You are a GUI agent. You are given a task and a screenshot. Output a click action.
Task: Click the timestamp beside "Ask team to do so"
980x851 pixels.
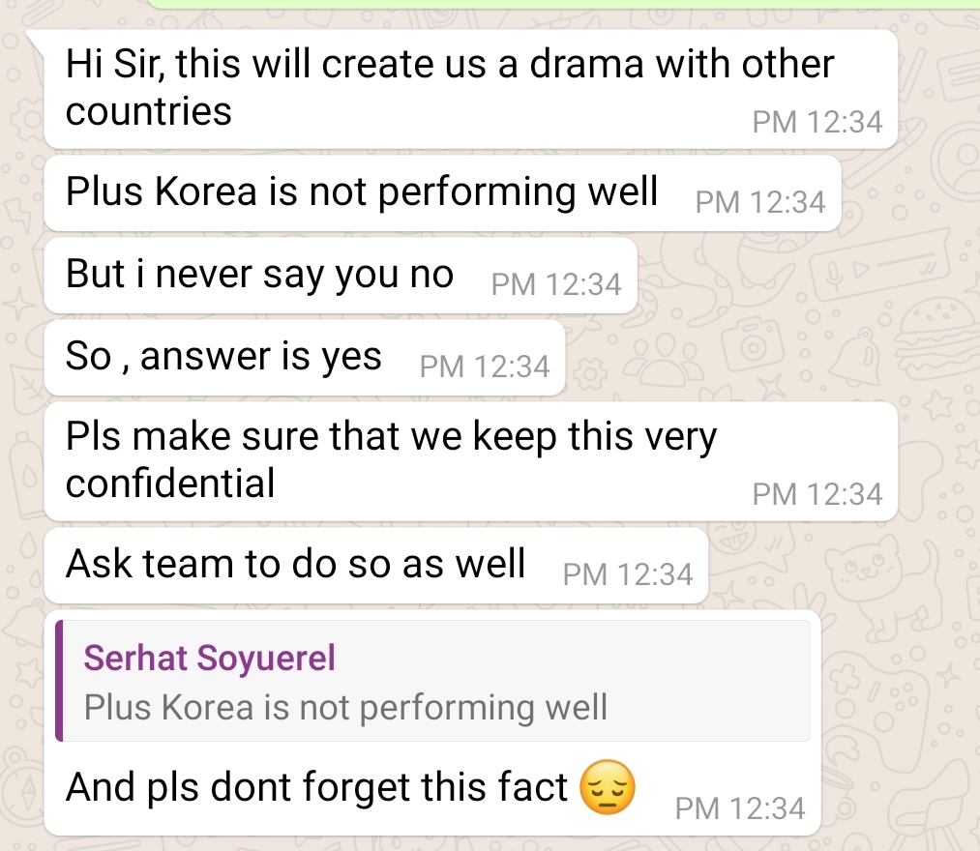click(x=627, y=574)
